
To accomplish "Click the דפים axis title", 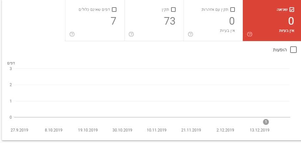I will click(11, 63).
